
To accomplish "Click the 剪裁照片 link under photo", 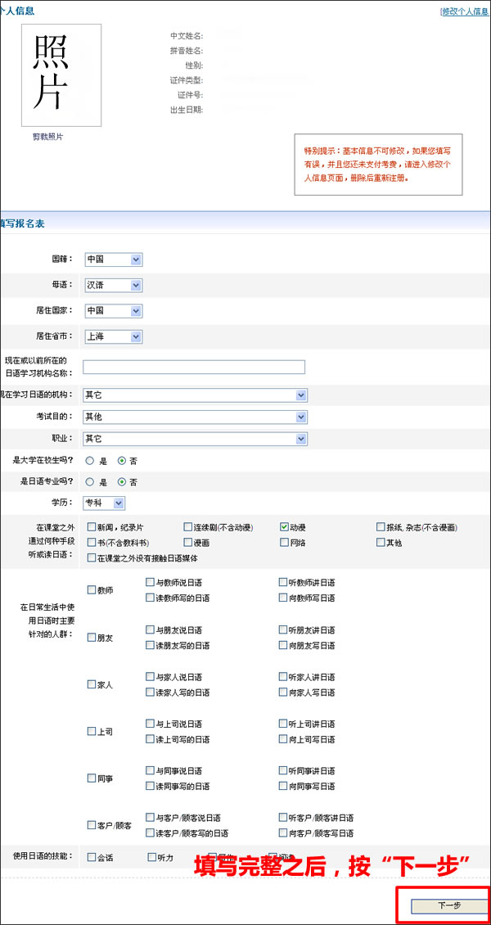I will [x=47, y=136].
